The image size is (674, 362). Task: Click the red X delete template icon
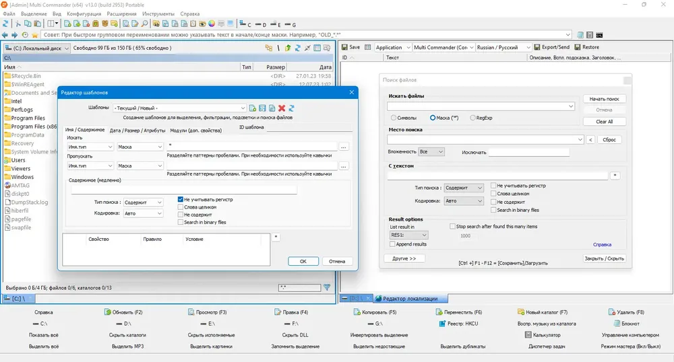(282, 108)
